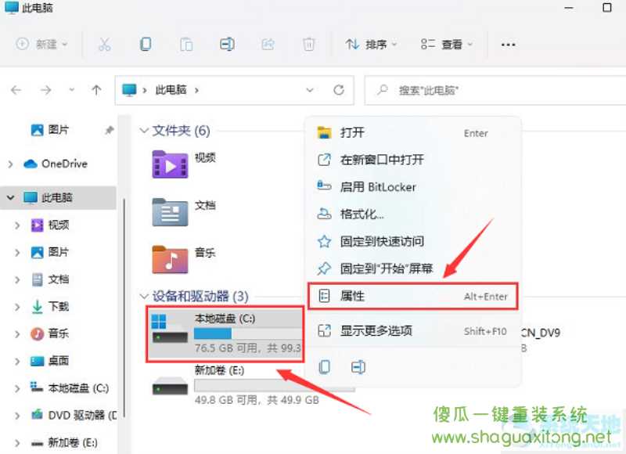
Task: Refresh the current folder view
Action: pyautogui.click(x=339, y=90)
